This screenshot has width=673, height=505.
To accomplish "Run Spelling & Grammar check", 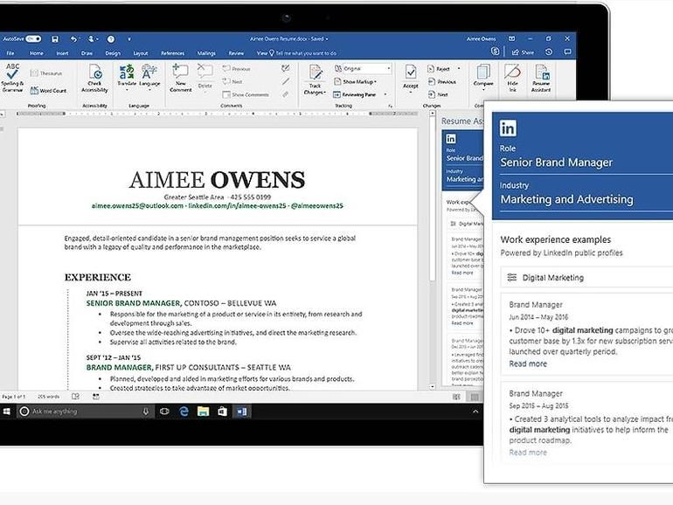I will point(12,78).
